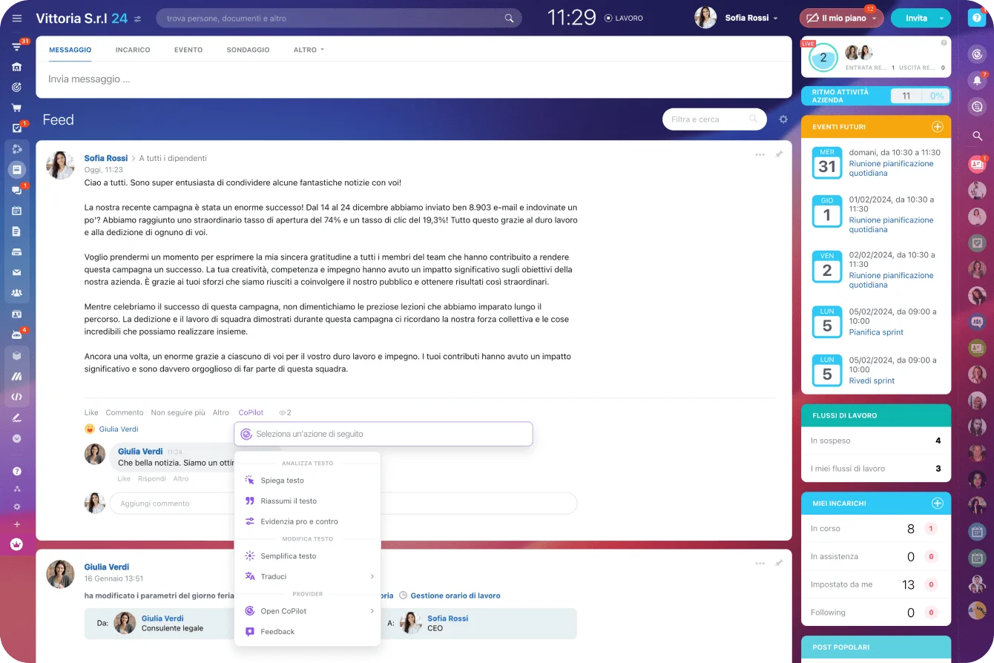Switch to the Sondaggio tab
The height and width of the screenshot is (663, 994).
[248, 50]
